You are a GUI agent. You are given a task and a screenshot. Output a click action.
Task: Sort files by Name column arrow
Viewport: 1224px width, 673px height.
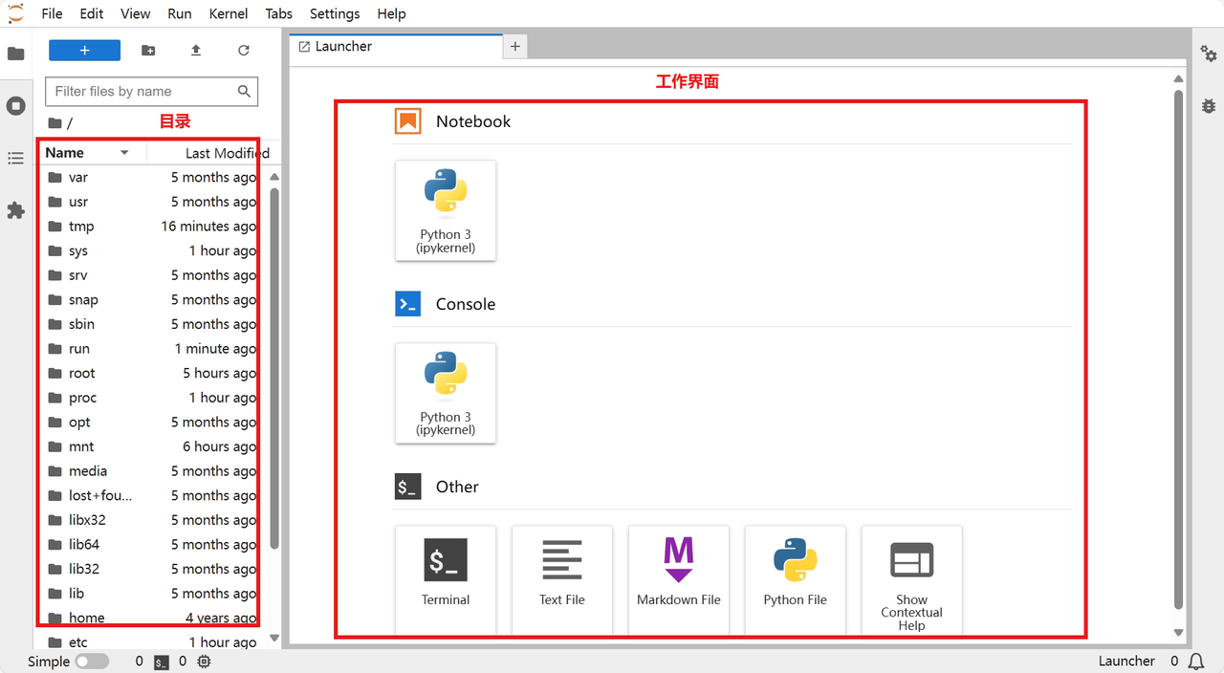[x=124, y=153]
